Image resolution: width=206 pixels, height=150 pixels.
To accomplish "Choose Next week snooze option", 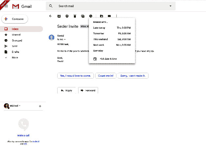I will [x=112, y=45].
